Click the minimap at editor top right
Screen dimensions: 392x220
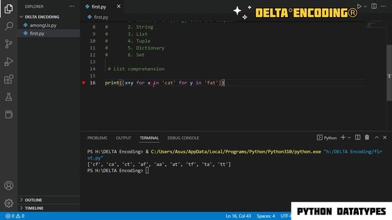pos(374,24)
